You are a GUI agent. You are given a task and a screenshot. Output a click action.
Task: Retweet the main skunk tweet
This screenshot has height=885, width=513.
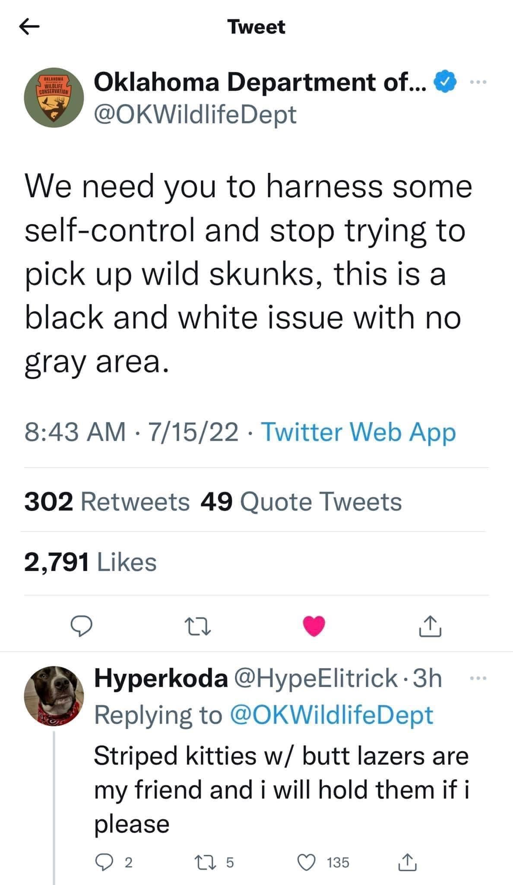(197, 627)
